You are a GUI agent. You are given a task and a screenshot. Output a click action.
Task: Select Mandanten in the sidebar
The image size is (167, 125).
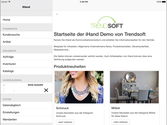[26, 120]
